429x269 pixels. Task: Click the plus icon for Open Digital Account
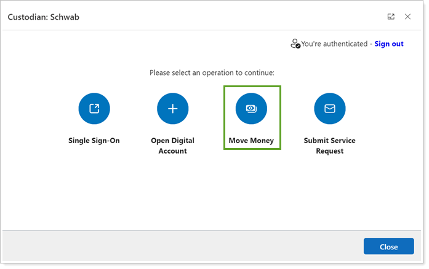tap(172, 109)
